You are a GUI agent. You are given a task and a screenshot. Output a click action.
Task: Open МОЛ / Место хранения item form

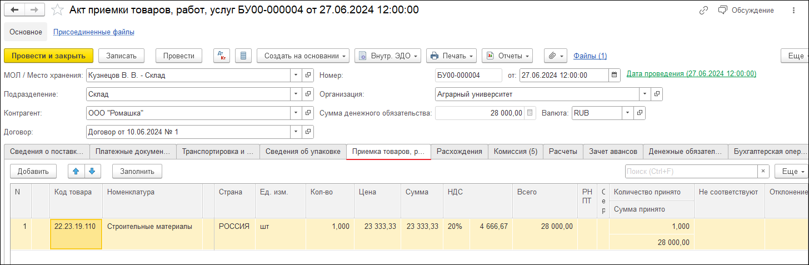point(308,75)
